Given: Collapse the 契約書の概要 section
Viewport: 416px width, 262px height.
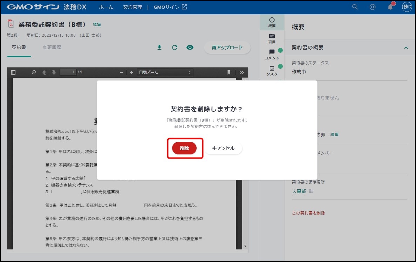Looking at the screenshot, I should click(406, 48).
